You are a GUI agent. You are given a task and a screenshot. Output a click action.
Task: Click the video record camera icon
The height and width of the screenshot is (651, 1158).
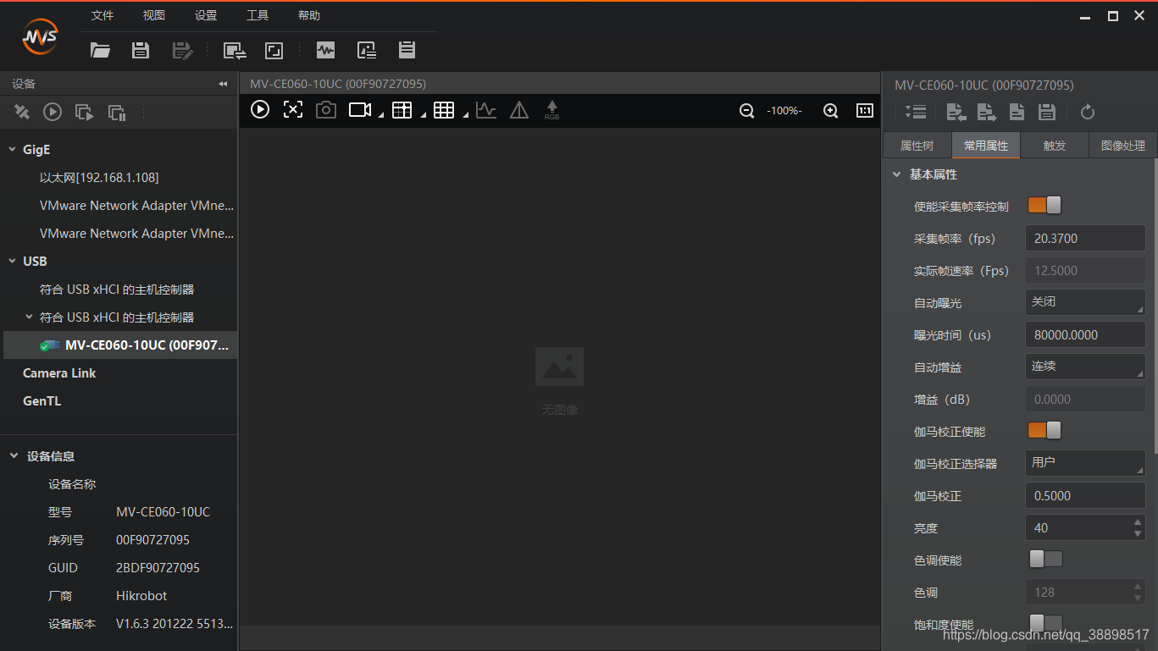(x=360, y=110)
